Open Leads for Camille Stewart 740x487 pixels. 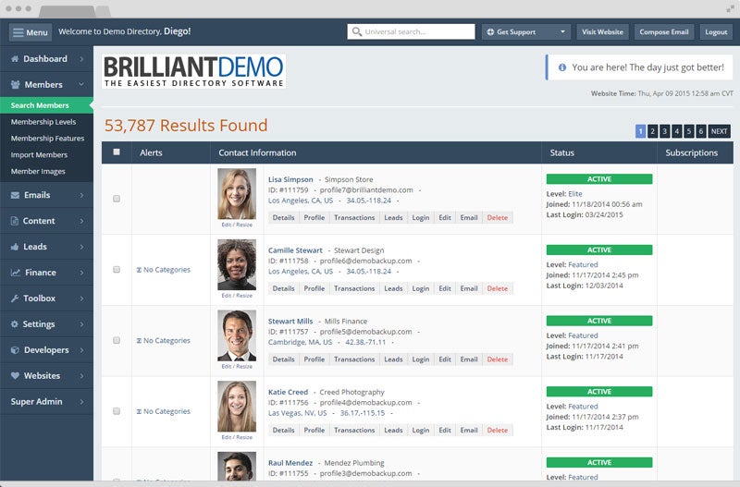pyautogui.click(x=393, y=288)
